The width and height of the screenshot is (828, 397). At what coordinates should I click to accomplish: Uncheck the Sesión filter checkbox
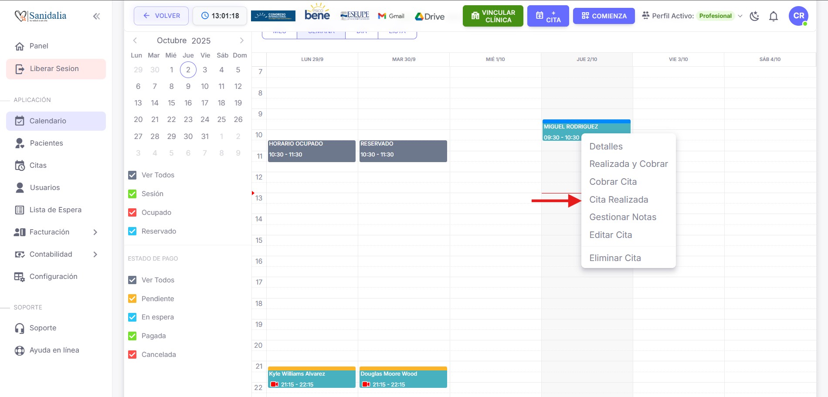point(132,193)
